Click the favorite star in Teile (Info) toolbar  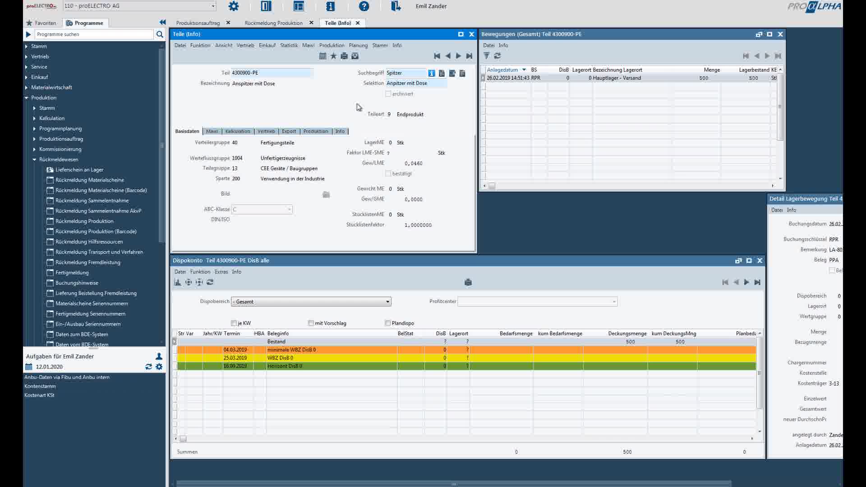click(333, 56)
